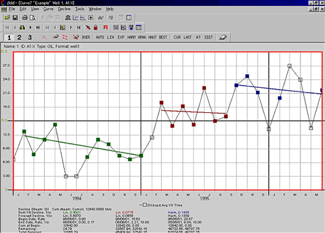Select decline segment 1 button
This screenshot has width=325, height=233.
[9, 37]
